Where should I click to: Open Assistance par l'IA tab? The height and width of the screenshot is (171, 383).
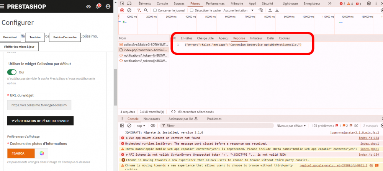point(183,119)
